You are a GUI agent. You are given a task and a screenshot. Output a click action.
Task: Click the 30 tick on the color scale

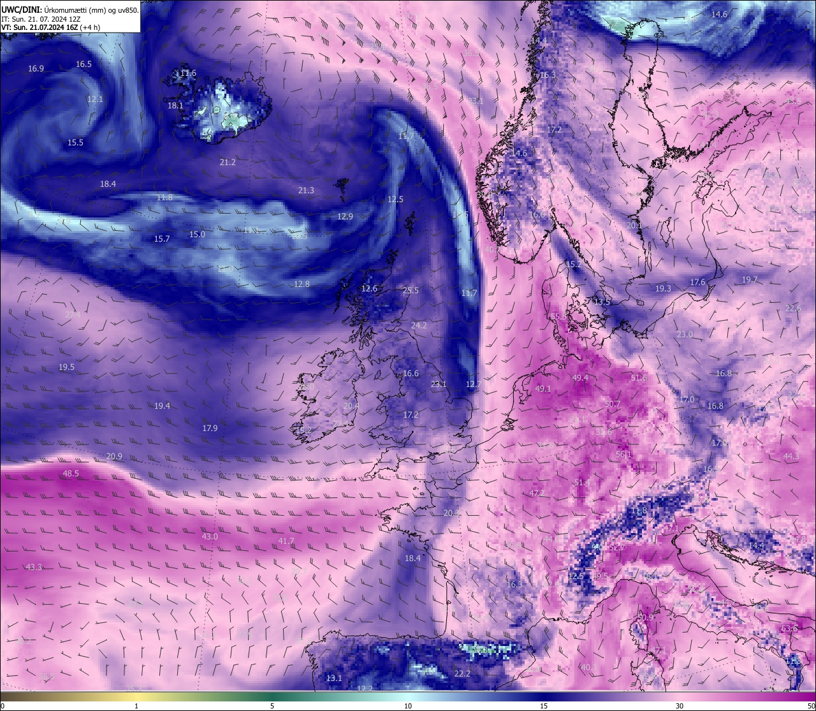click(680, 706)
